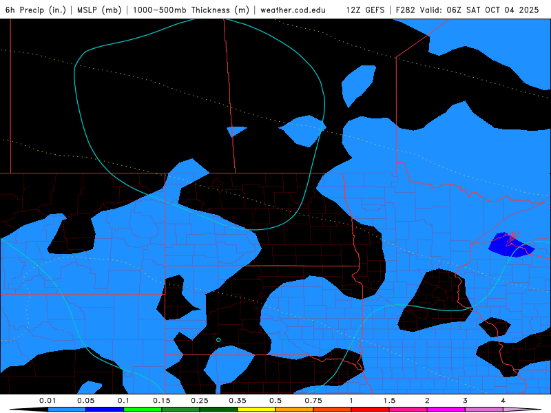Image resolution: width=551 pixels, height=413 pixels.
Task: Open the weather.cod.edu site text
Action: click(293, 10)
